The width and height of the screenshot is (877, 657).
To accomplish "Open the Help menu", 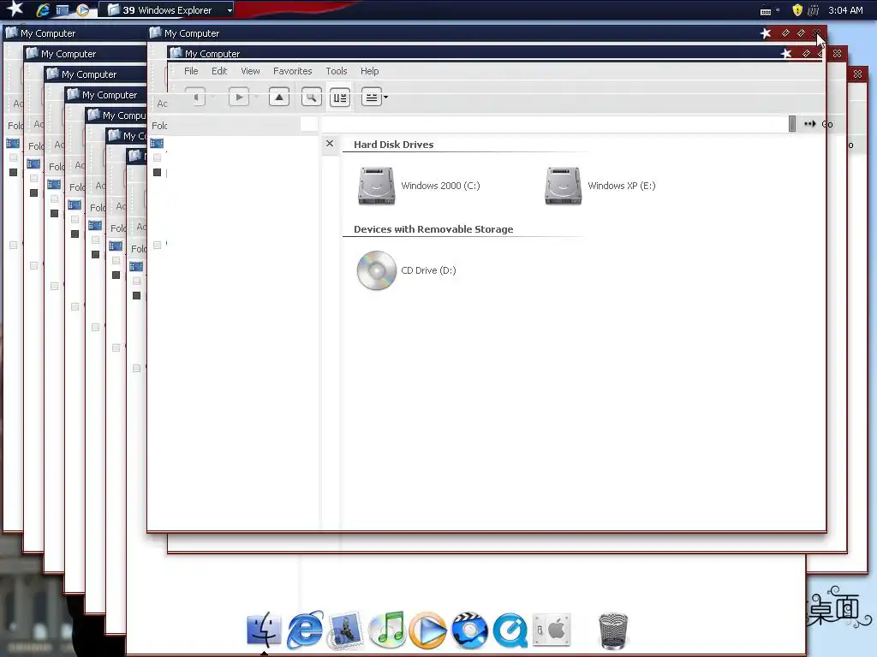I will point(369,71).
